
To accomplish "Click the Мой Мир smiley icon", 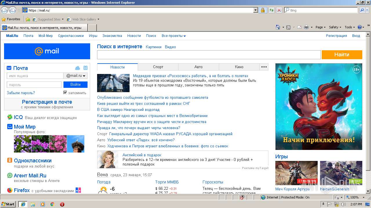I will coord(10,127).
